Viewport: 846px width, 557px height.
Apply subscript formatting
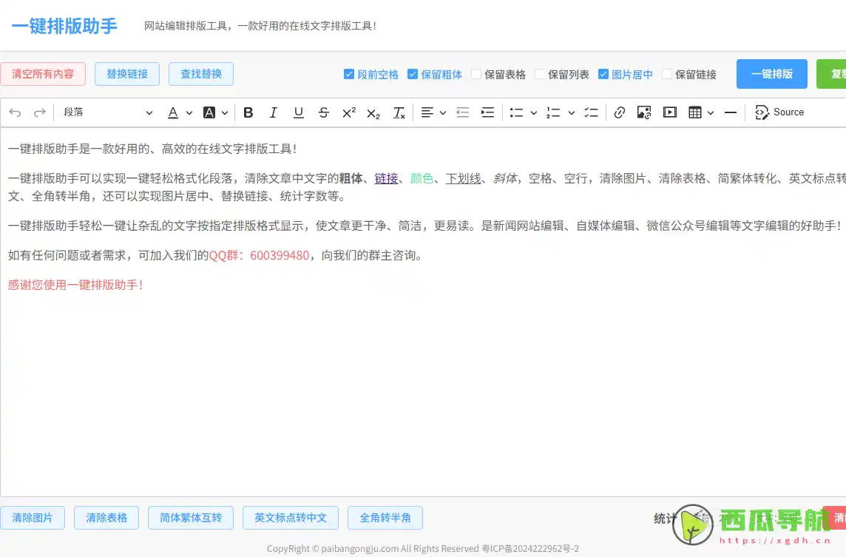(x=373, y=112)
